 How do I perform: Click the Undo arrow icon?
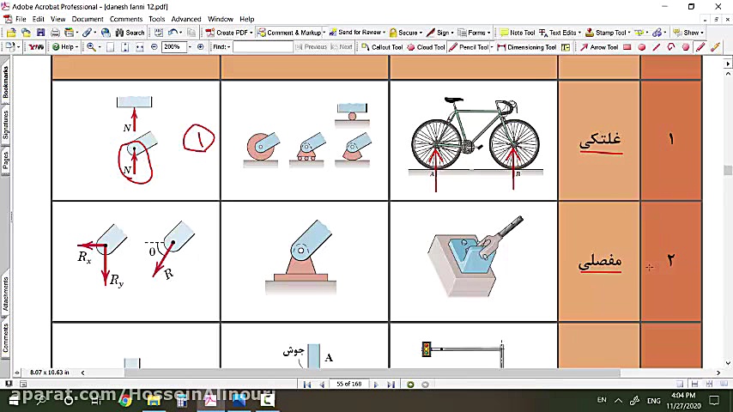point(173,33)
